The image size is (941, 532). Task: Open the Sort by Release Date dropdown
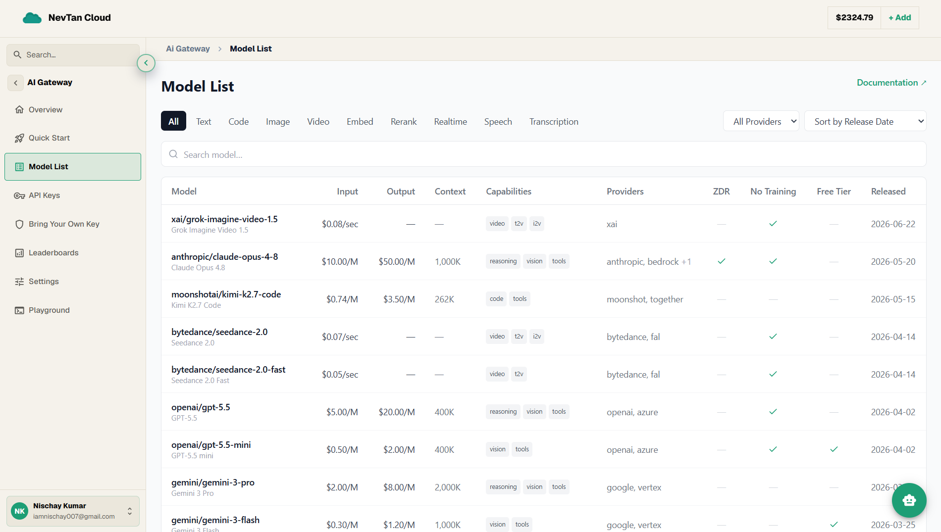tap(865, 121)
